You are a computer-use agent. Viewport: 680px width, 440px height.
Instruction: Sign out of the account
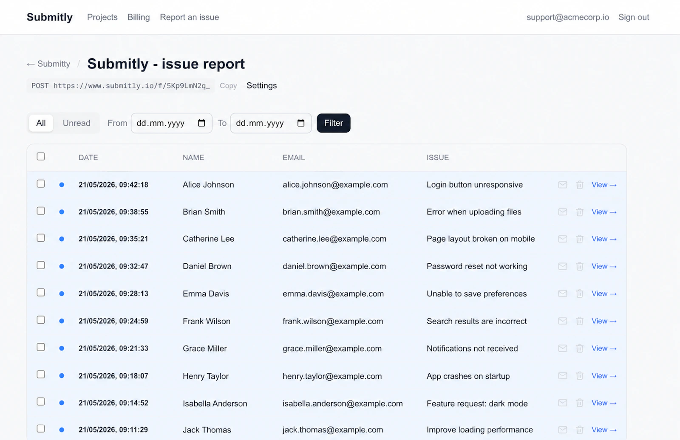coord(634,17)
